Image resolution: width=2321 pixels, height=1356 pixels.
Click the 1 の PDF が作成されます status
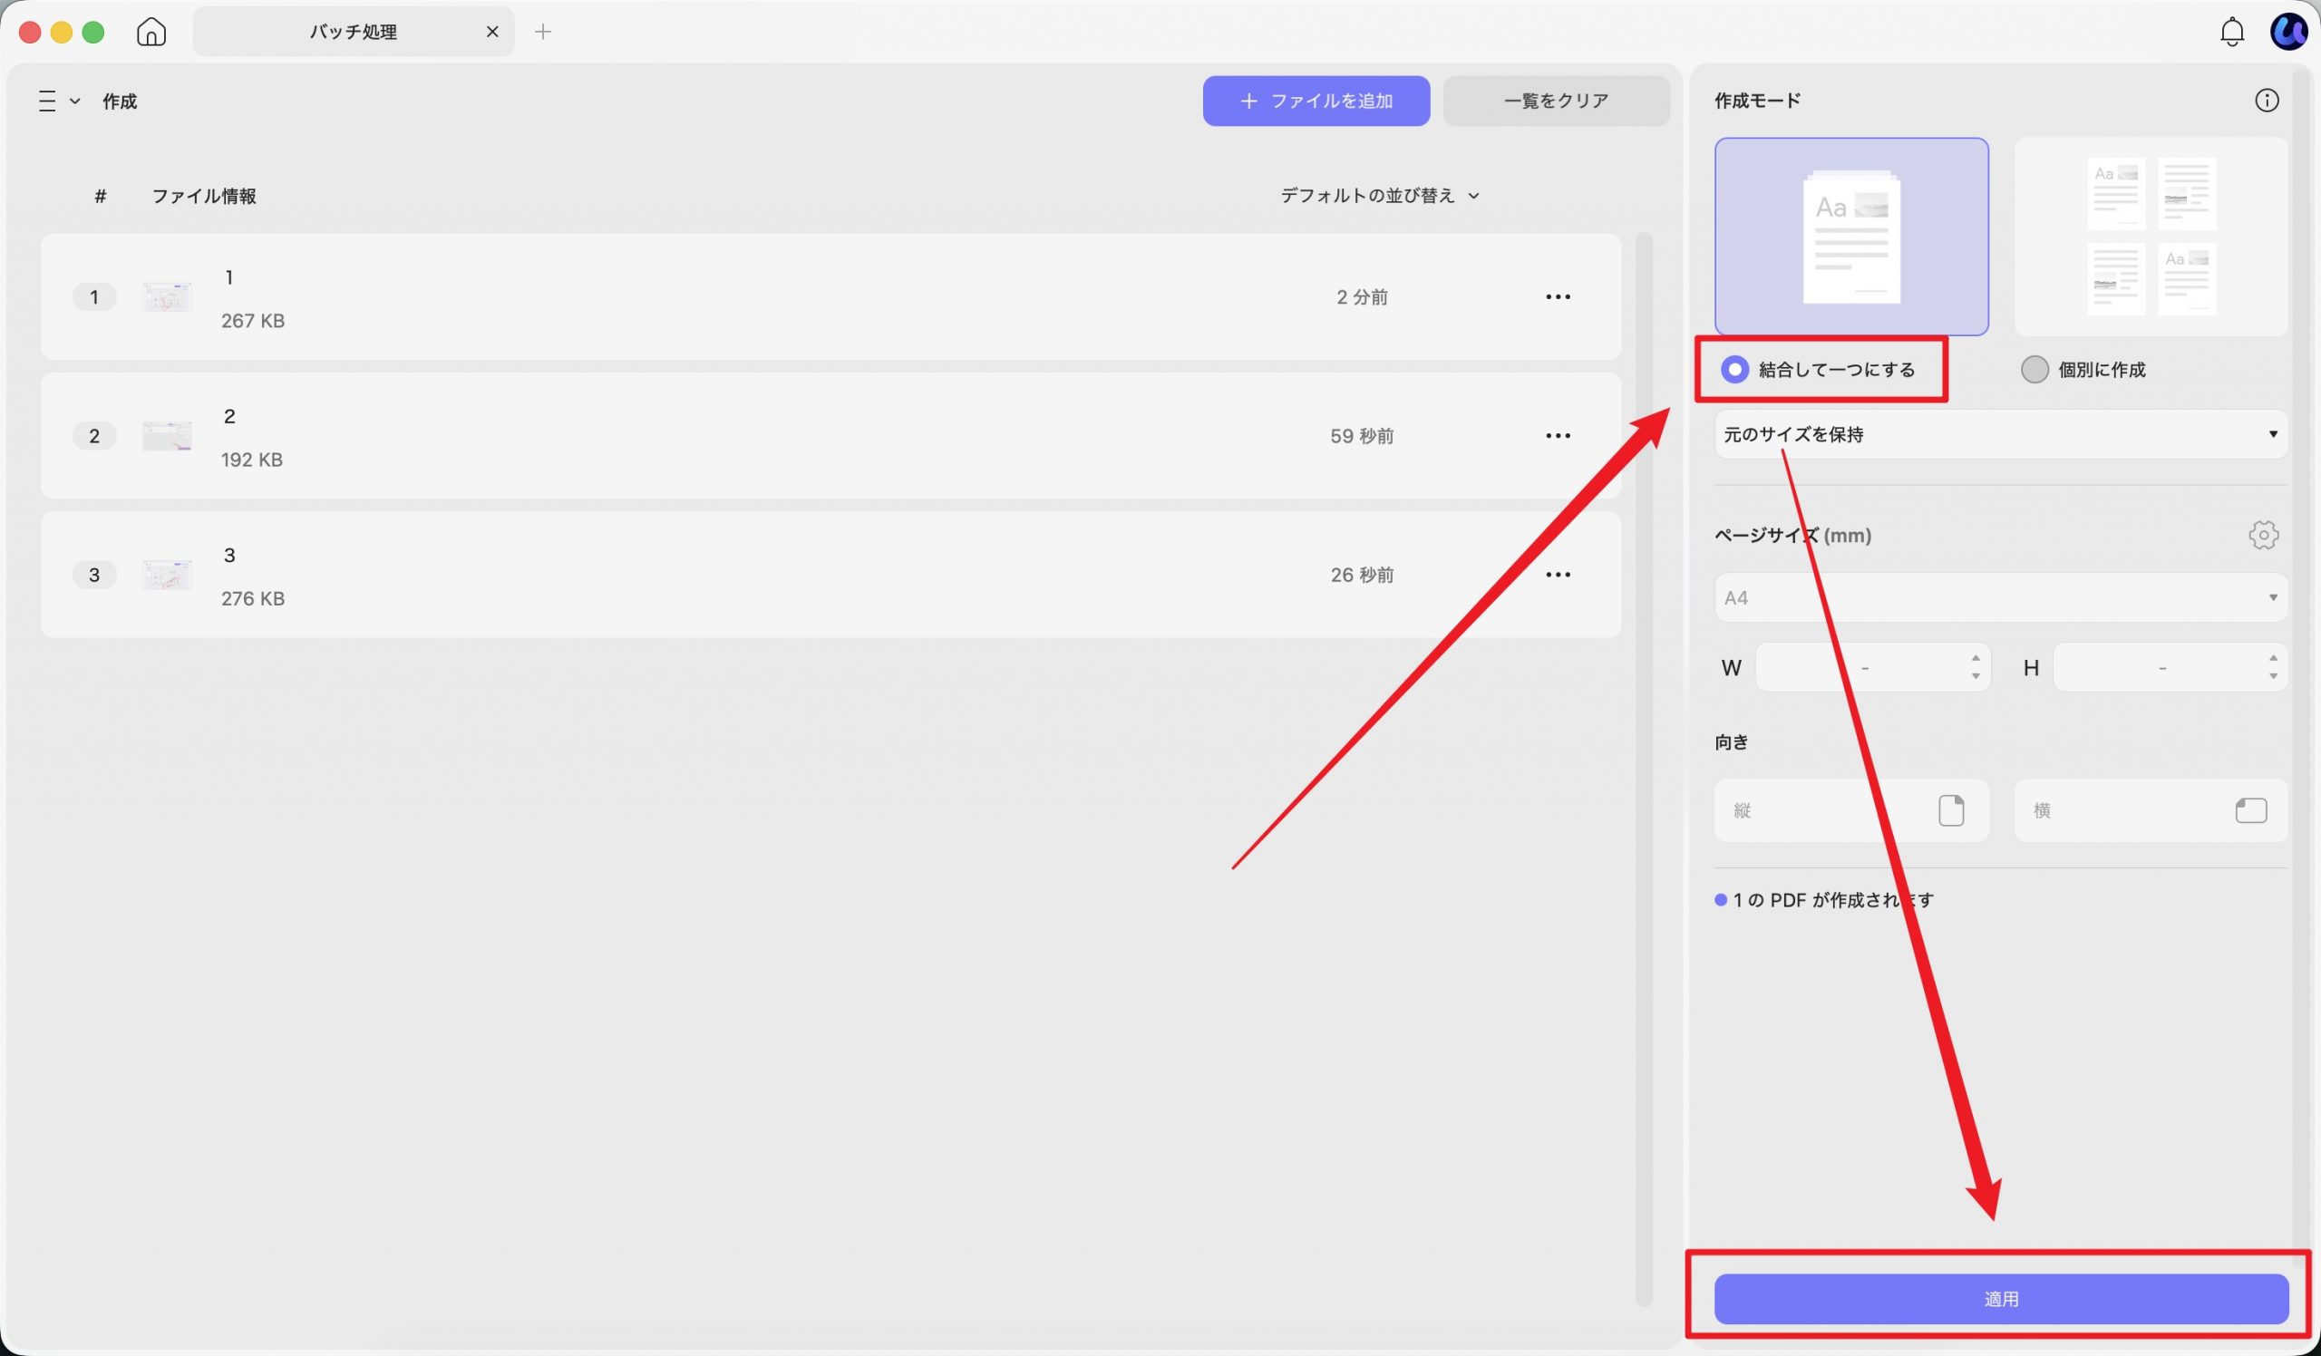tap(1823, 899)
